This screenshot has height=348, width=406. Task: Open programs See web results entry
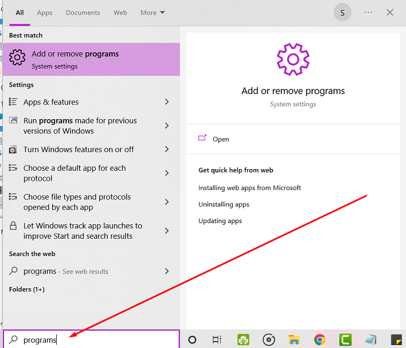(x=92, y=271)
